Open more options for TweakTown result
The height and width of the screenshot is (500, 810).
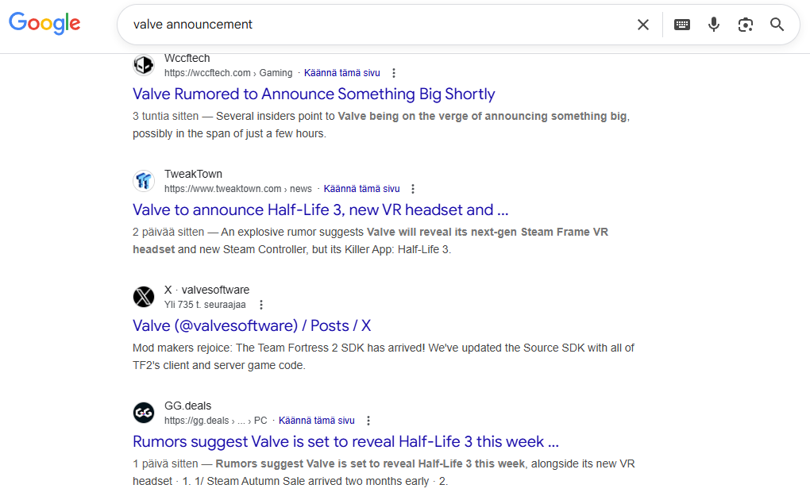413,189
